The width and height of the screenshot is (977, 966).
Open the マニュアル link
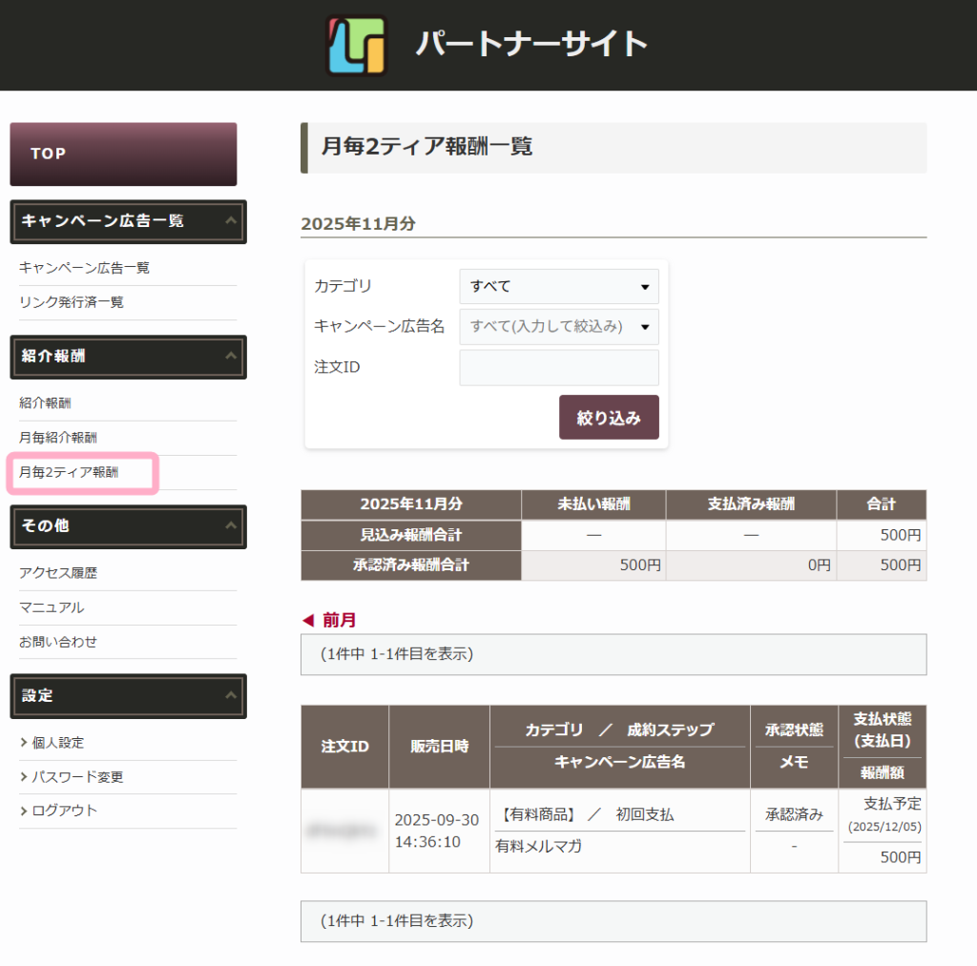[52, 607]
